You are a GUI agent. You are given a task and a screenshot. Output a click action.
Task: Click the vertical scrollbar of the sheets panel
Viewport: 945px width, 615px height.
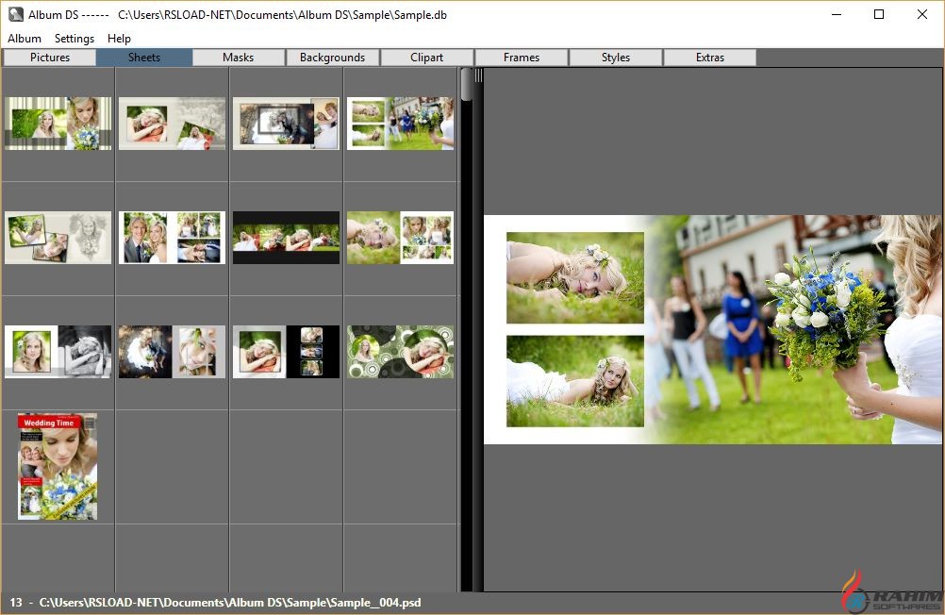pyautogui.click(x=467, y=330)
